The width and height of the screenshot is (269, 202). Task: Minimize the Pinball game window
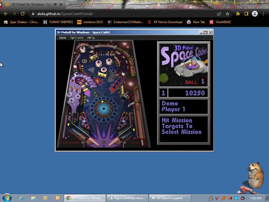(x=201, y=32)
